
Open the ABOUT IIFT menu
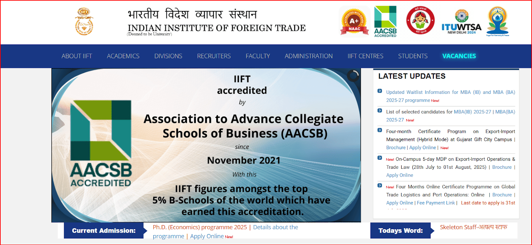click(x=77, y=56)
